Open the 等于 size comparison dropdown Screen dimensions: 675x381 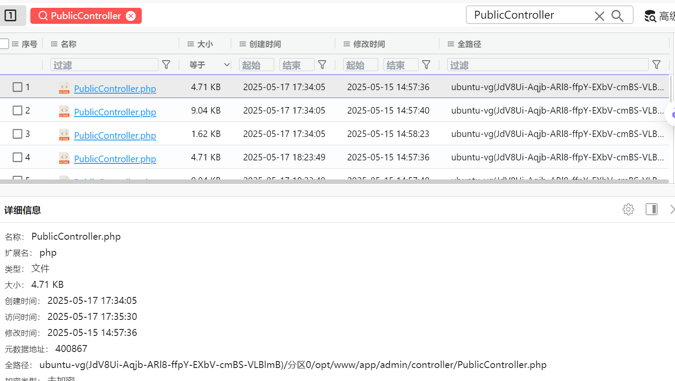pyautogui.click(x=209, y=65)
